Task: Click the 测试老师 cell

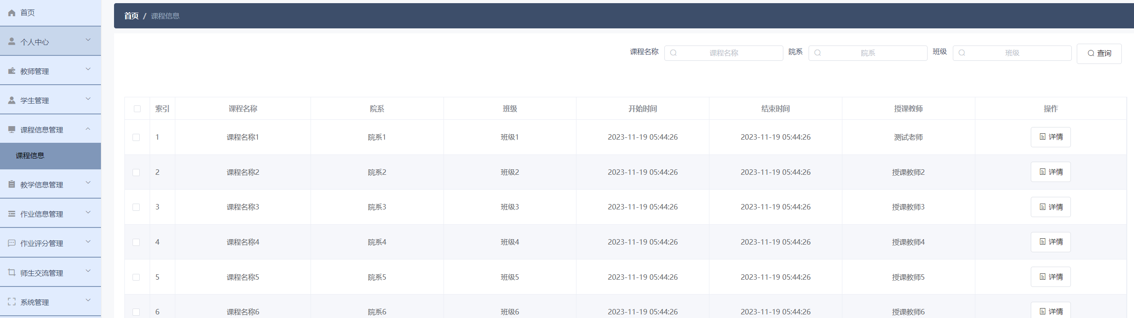Action: click(x=908, y=137)
